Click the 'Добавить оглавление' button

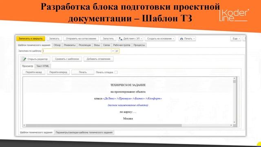coord(99,59)
